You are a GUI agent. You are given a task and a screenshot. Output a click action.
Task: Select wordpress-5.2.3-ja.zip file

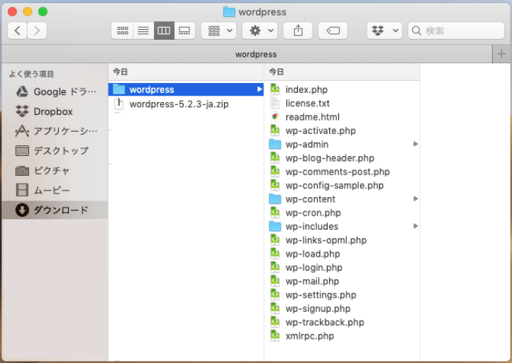point(186,104)
